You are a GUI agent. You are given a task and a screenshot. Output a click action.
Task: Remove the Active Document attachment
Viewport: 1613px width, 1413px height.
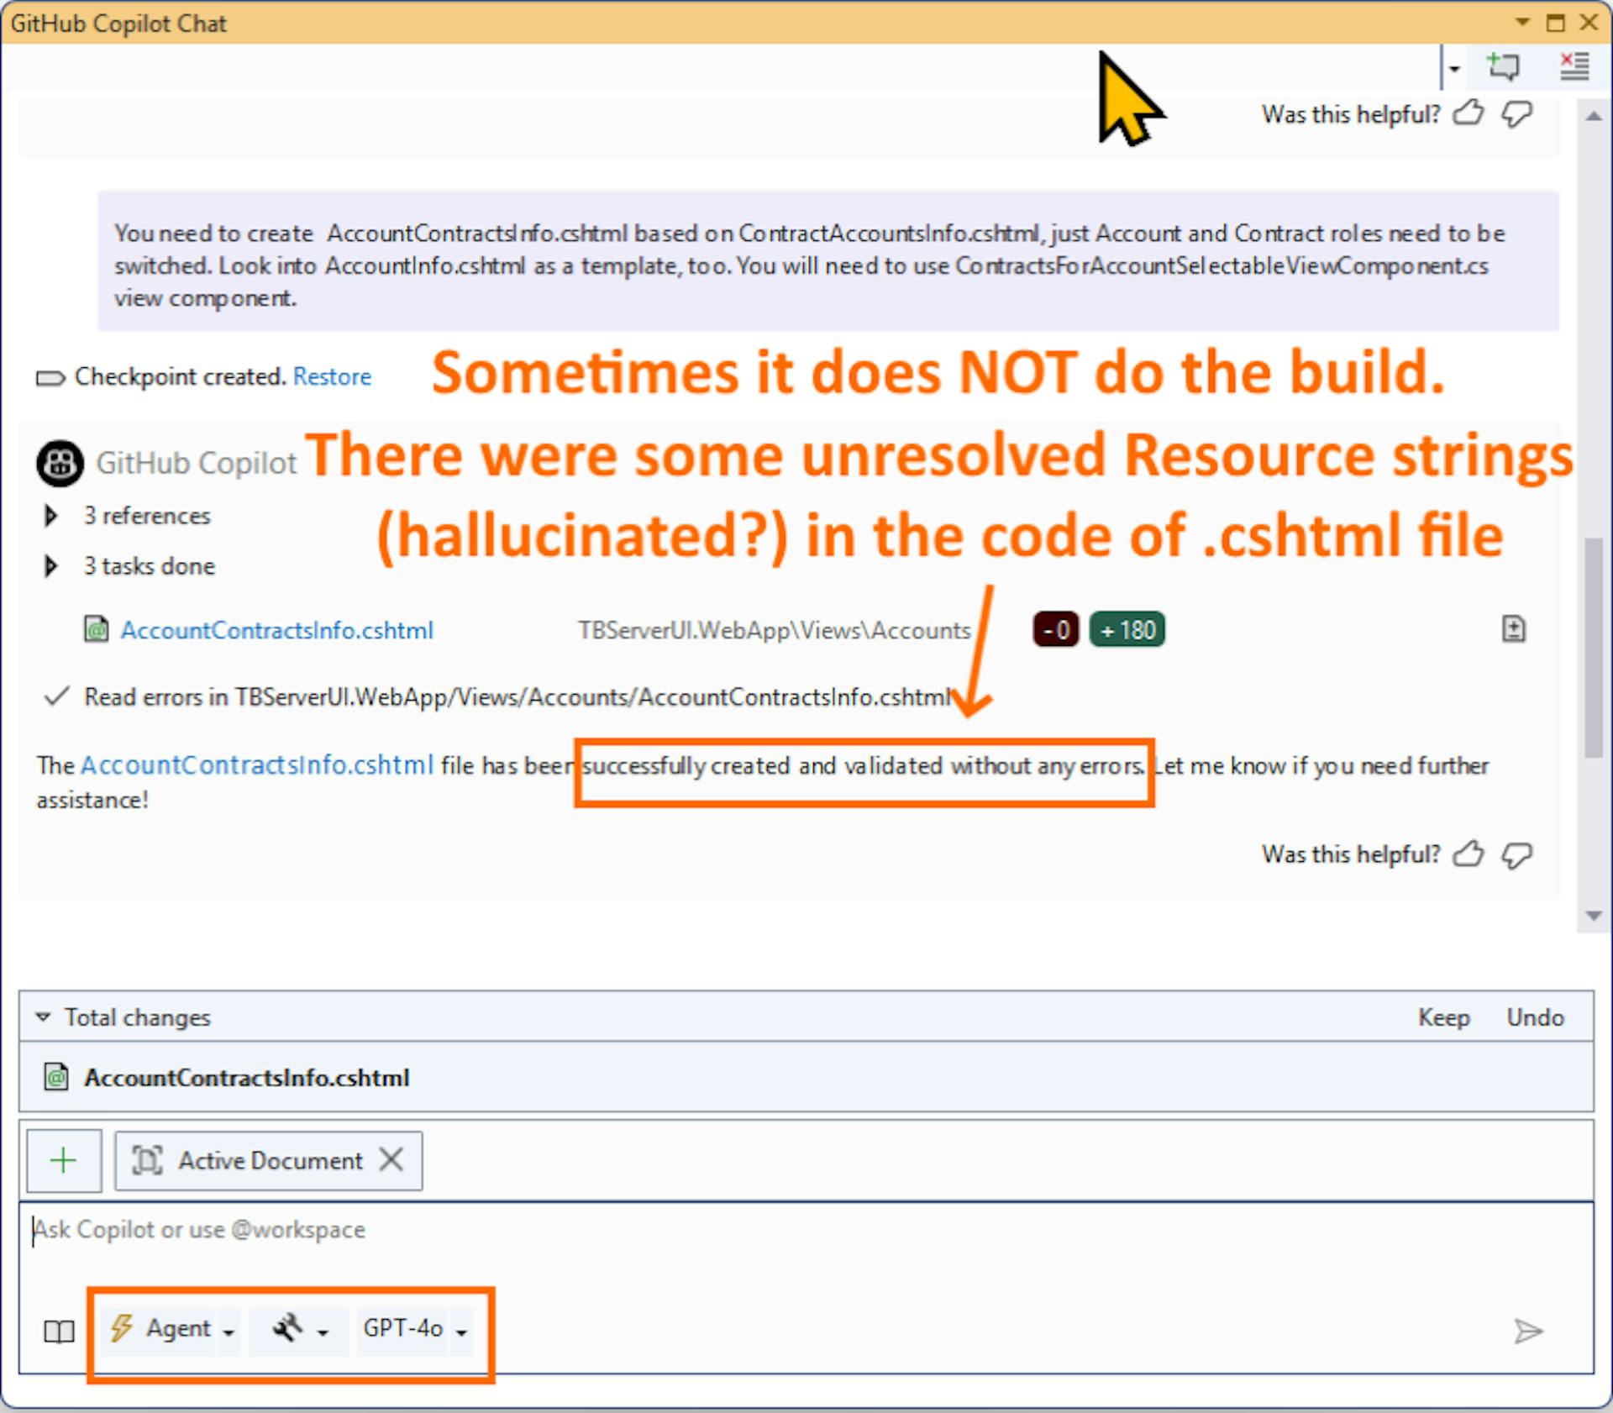(391, 1160)
